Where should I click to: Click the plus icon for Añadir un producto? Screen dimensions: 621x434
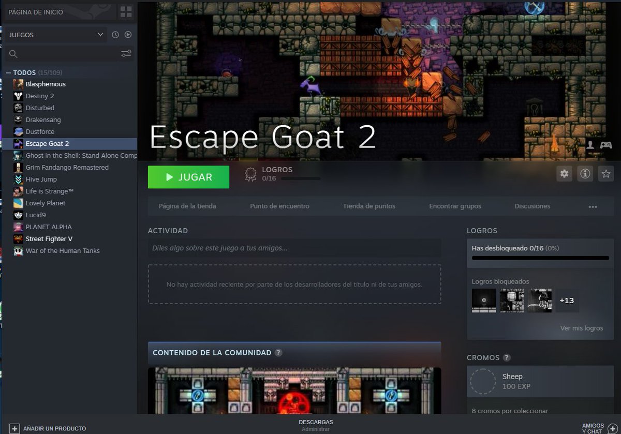pos(14,428)
